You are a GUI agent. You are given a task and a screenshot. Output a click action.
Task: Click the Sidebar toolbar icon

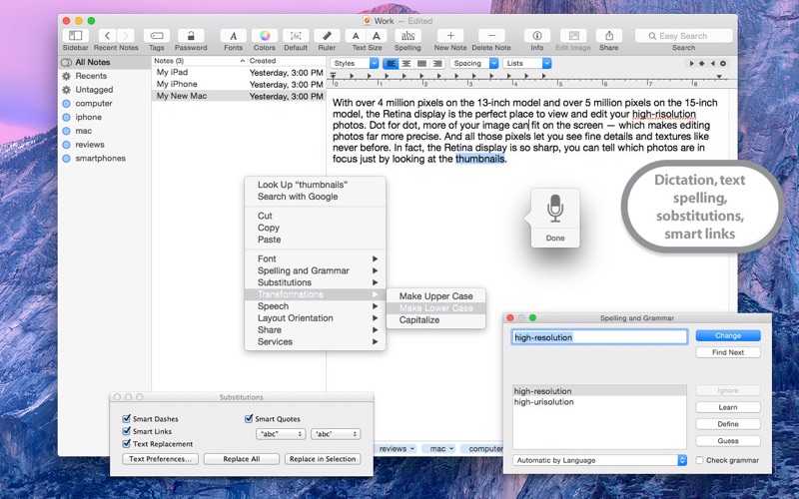tap(75, 36)
